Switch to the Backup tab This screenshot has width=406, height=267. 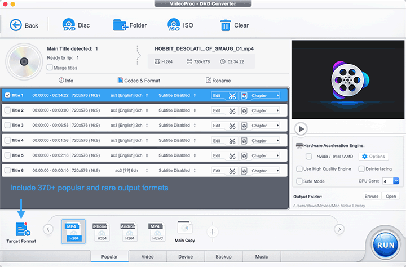pos(223,256)
